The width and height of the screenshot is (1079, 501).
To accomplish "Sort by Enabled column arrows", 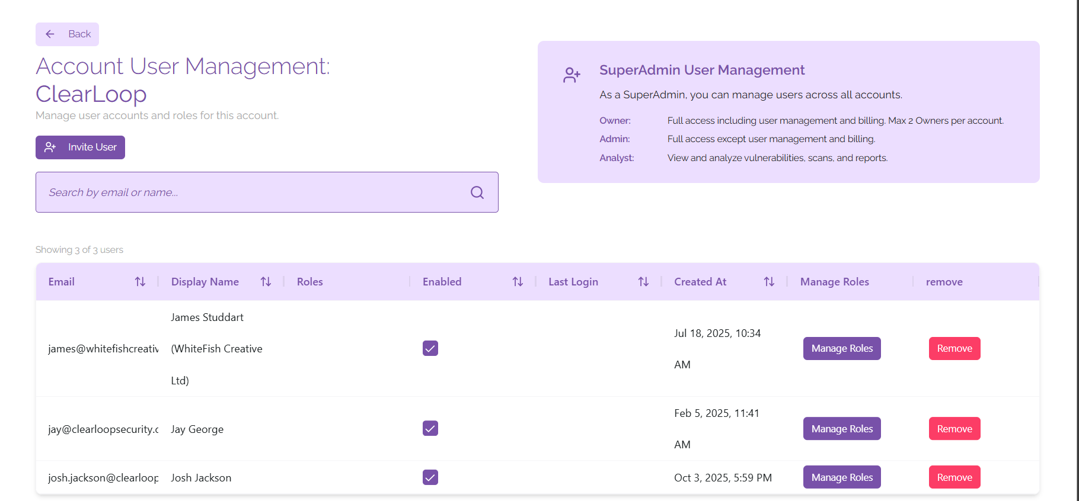I will (518, 282).
